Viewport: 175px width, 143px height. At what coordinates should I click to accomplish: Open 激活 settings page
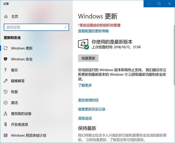[x=36, y=103]
